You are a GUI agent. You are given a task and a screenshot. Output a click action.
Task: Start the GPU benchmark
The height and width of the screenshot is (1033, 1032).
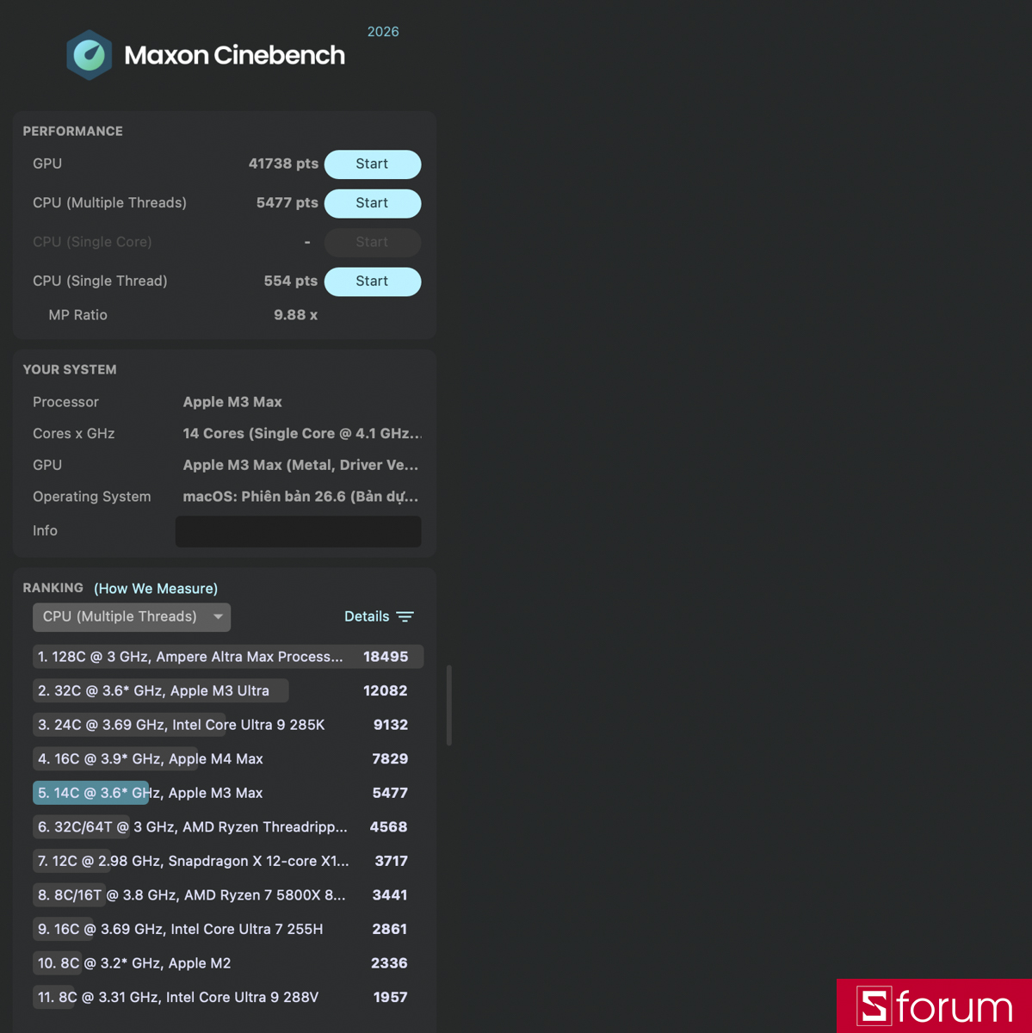373,164
